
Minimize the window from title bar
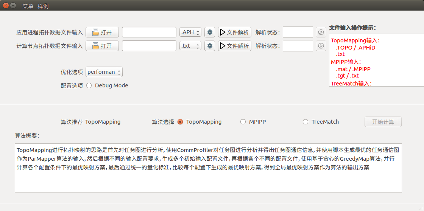tap(13, 5)
